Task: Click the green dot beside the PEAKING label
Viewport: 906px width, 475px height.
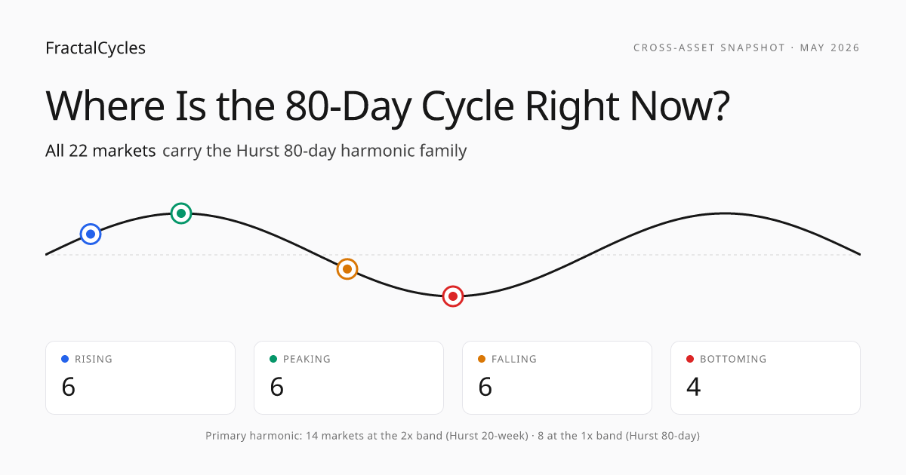Action: click(273, 359)
